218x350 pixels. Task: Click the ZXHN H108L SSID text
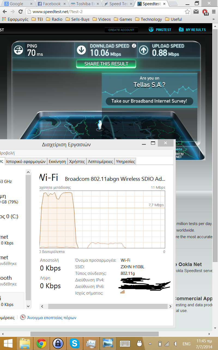pyautogui.click(x=132, y=267)
